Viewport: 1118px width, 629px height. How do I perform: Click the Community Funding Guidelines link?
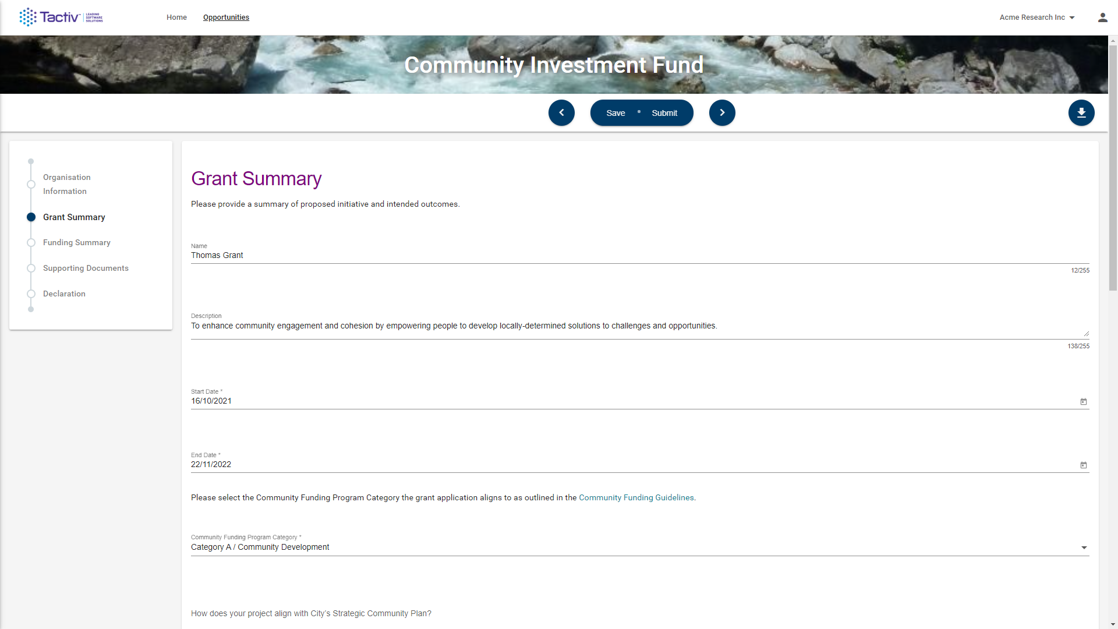pyautogui.click(x=636, y=497)
